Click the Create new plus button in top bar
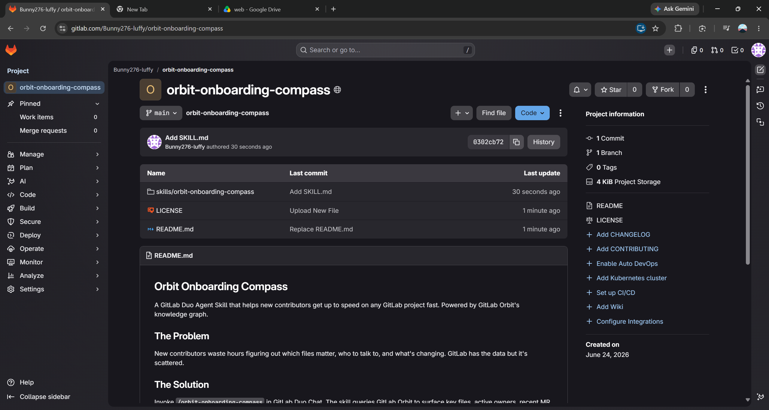Viewport: 769px width, 410px height. point(670,50)
